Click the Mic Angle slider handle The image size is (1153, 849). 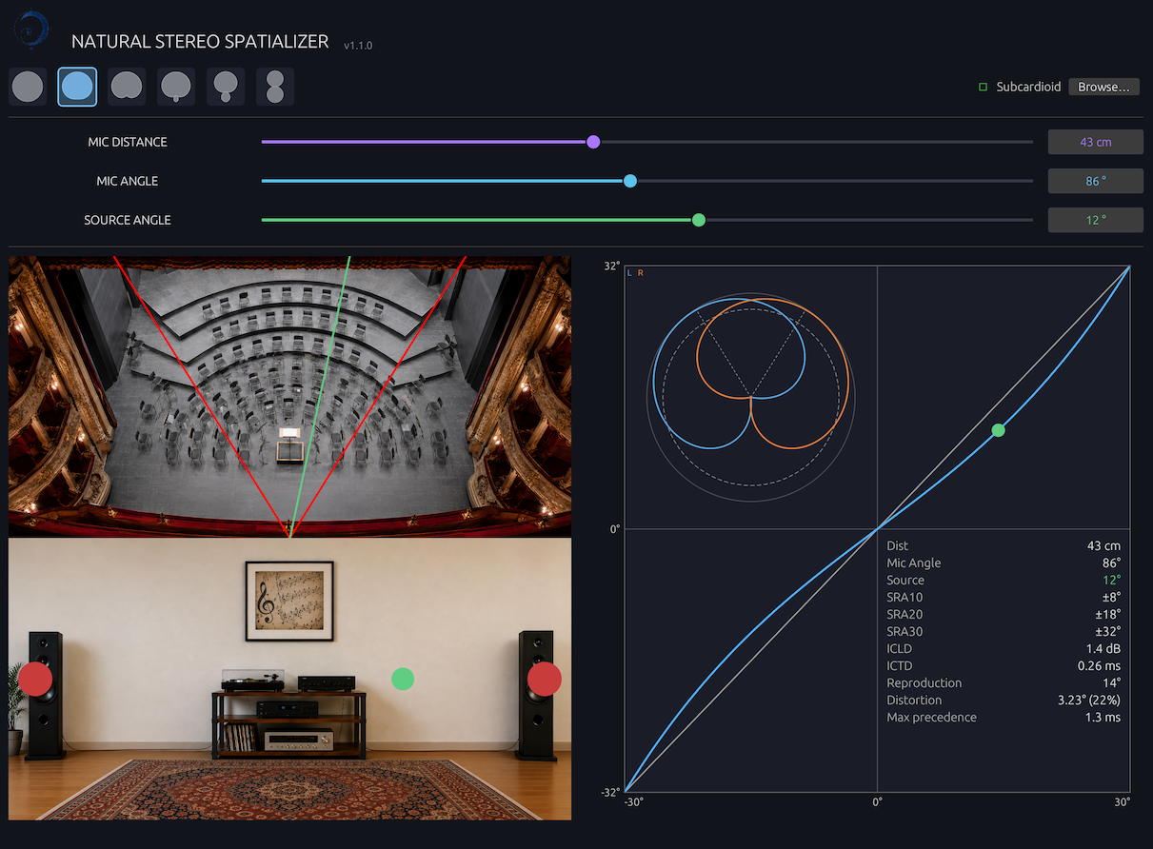[630, 181]
